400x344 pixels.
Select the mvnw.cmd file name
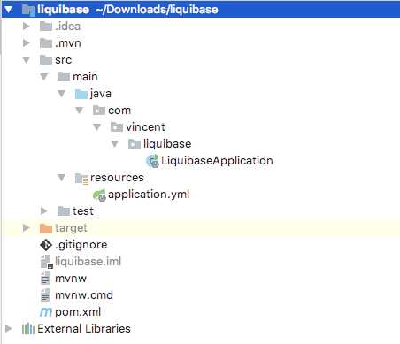[x=84, y=295]
